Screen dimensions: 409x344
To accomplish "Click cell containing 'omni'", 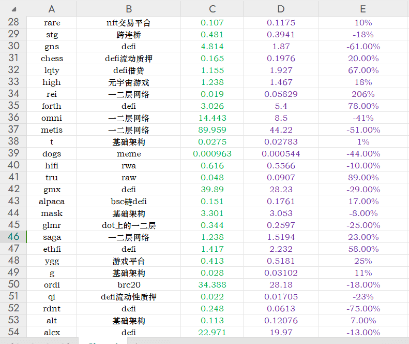I will [51, 118].
